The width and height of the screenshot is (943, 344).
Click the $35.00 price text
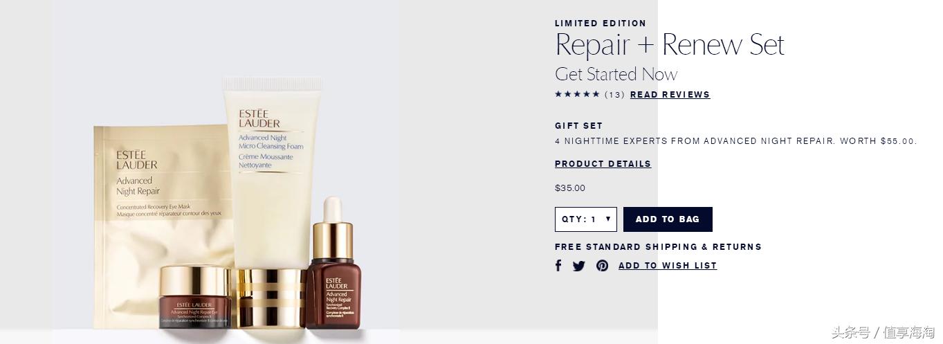click(x=570, y=188)
